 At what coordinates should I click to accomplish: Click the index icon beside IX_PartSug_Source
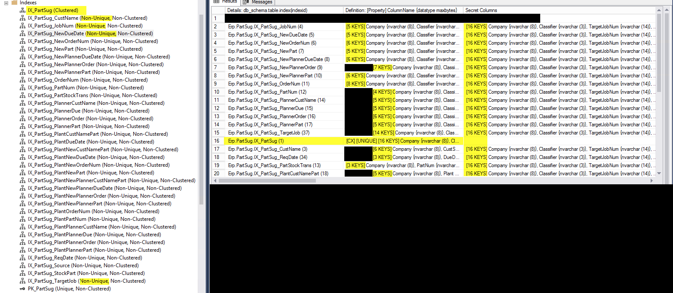23,266
